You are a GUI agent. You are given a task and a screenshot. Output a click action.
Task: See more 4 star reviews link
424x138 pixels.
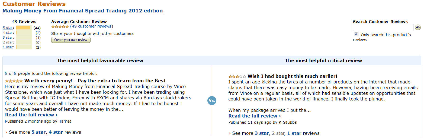coord(56,132)
